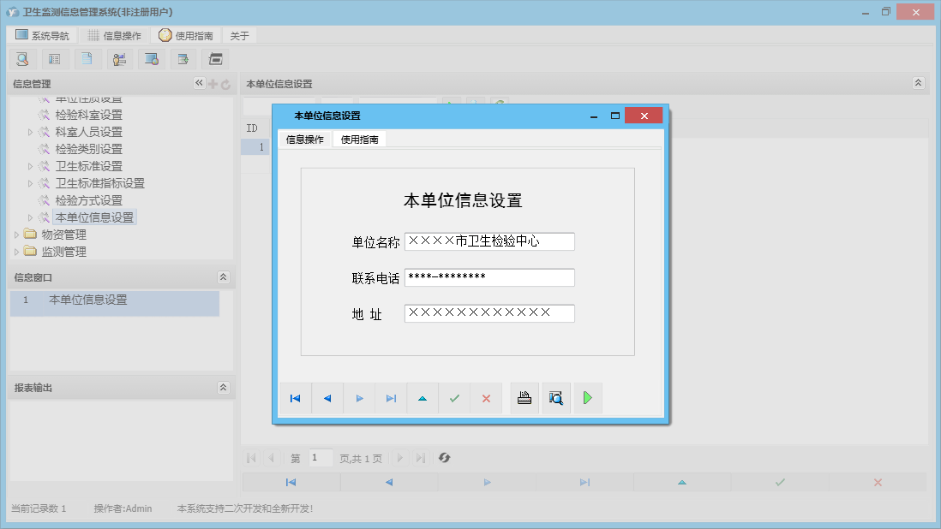
Task: Open the report list tool from toolbar
Action: [x=55, y=59]
